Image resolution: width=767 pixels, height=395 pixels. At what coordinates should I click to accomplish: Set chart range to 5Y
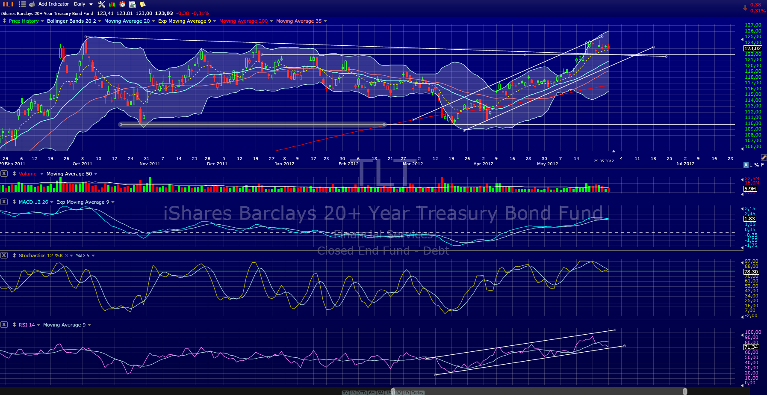pos(345,392)
